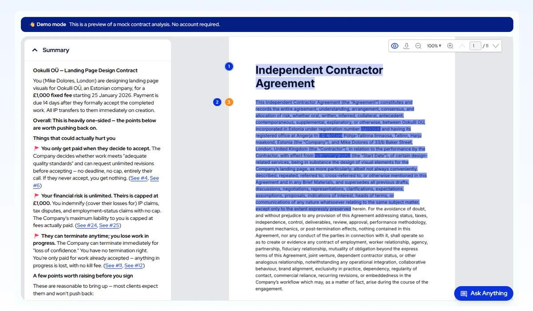This screenshot has height=311, width=533.
Task: Click the 'Summary' panel title
Action: click(56, 50)
